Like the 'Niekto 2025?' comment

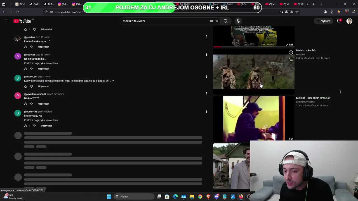(25, 104)
